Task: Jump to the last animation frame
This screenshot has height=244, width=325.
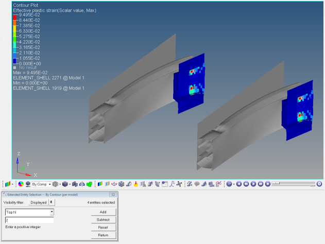Action: tap(268, 184)
